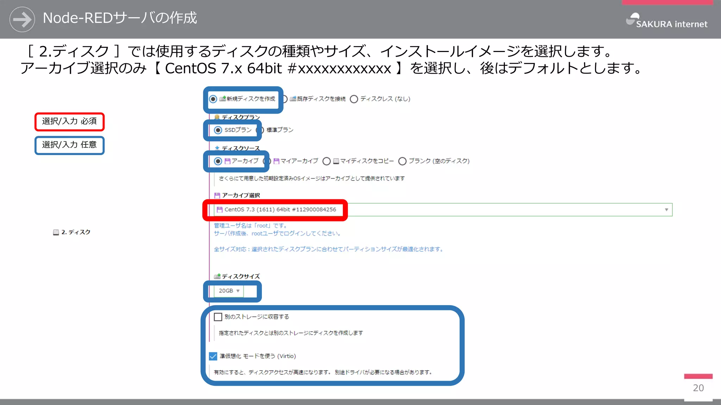
Task: Click the サーバ作成後、rootユーザでログイン note
Action: point(277,233)
